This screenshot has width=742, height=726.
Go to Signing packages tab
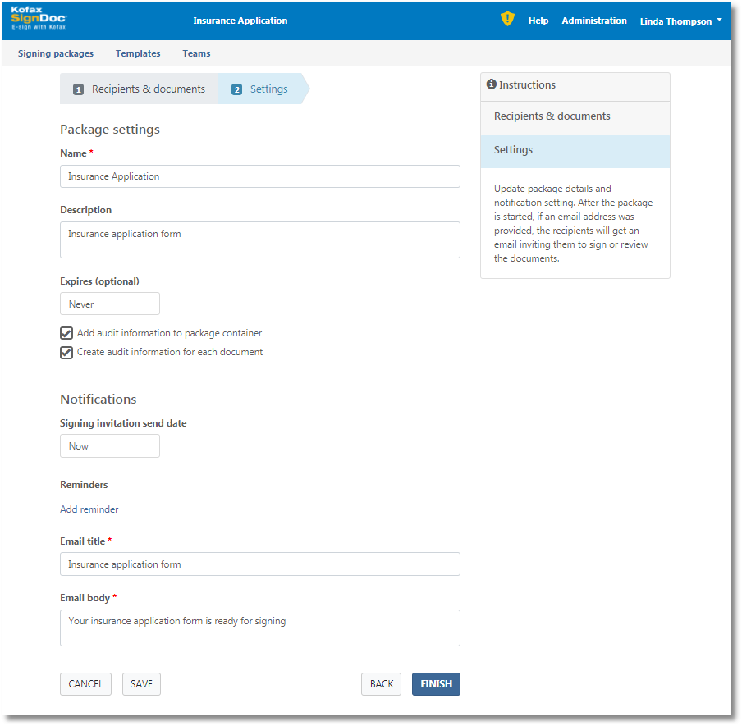pyautogui.click(x=56, y=53)
